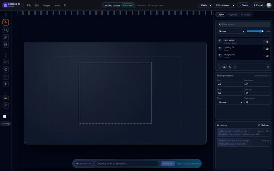Viewport: 274px width, 171px height.
Task: Toggle the lock on the Background layer
Action: (x=268, y=56)
